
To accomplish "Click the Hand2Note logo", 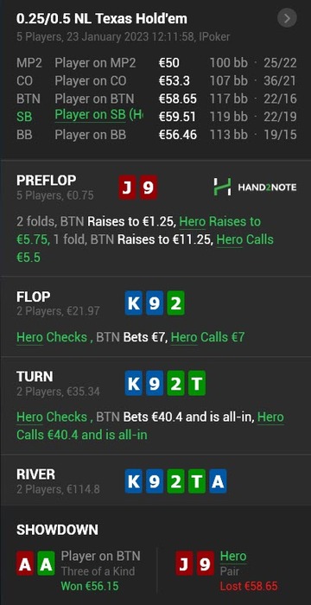I will (x=255, y=188).
